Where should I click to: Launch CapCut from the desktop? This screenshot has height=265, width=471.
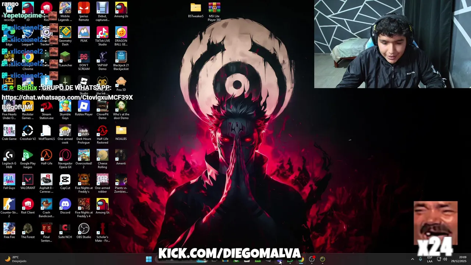(x=65, y=182)
